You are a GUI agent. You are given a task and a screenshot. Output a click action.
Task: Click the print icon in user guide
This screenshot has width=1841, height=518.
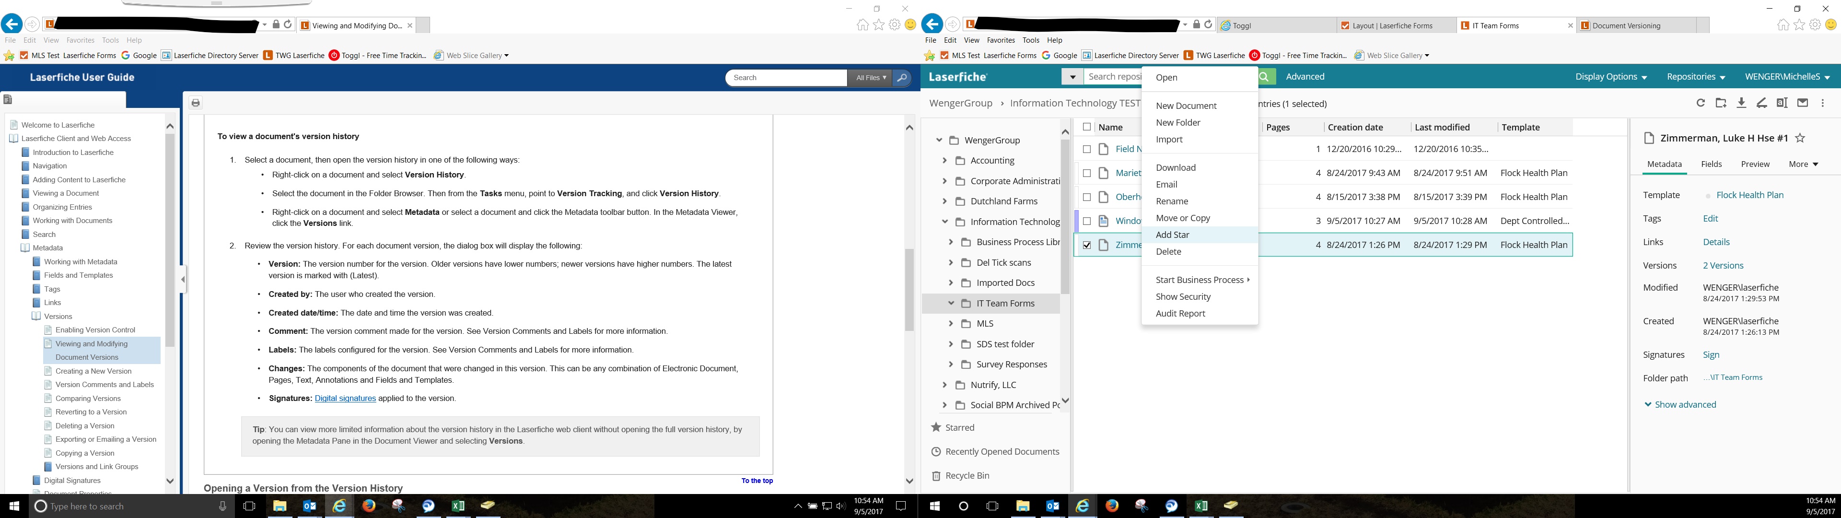(196, 103)
